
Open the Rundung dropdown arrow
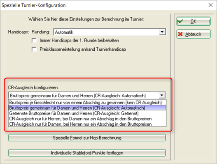(x=162, y=32)
